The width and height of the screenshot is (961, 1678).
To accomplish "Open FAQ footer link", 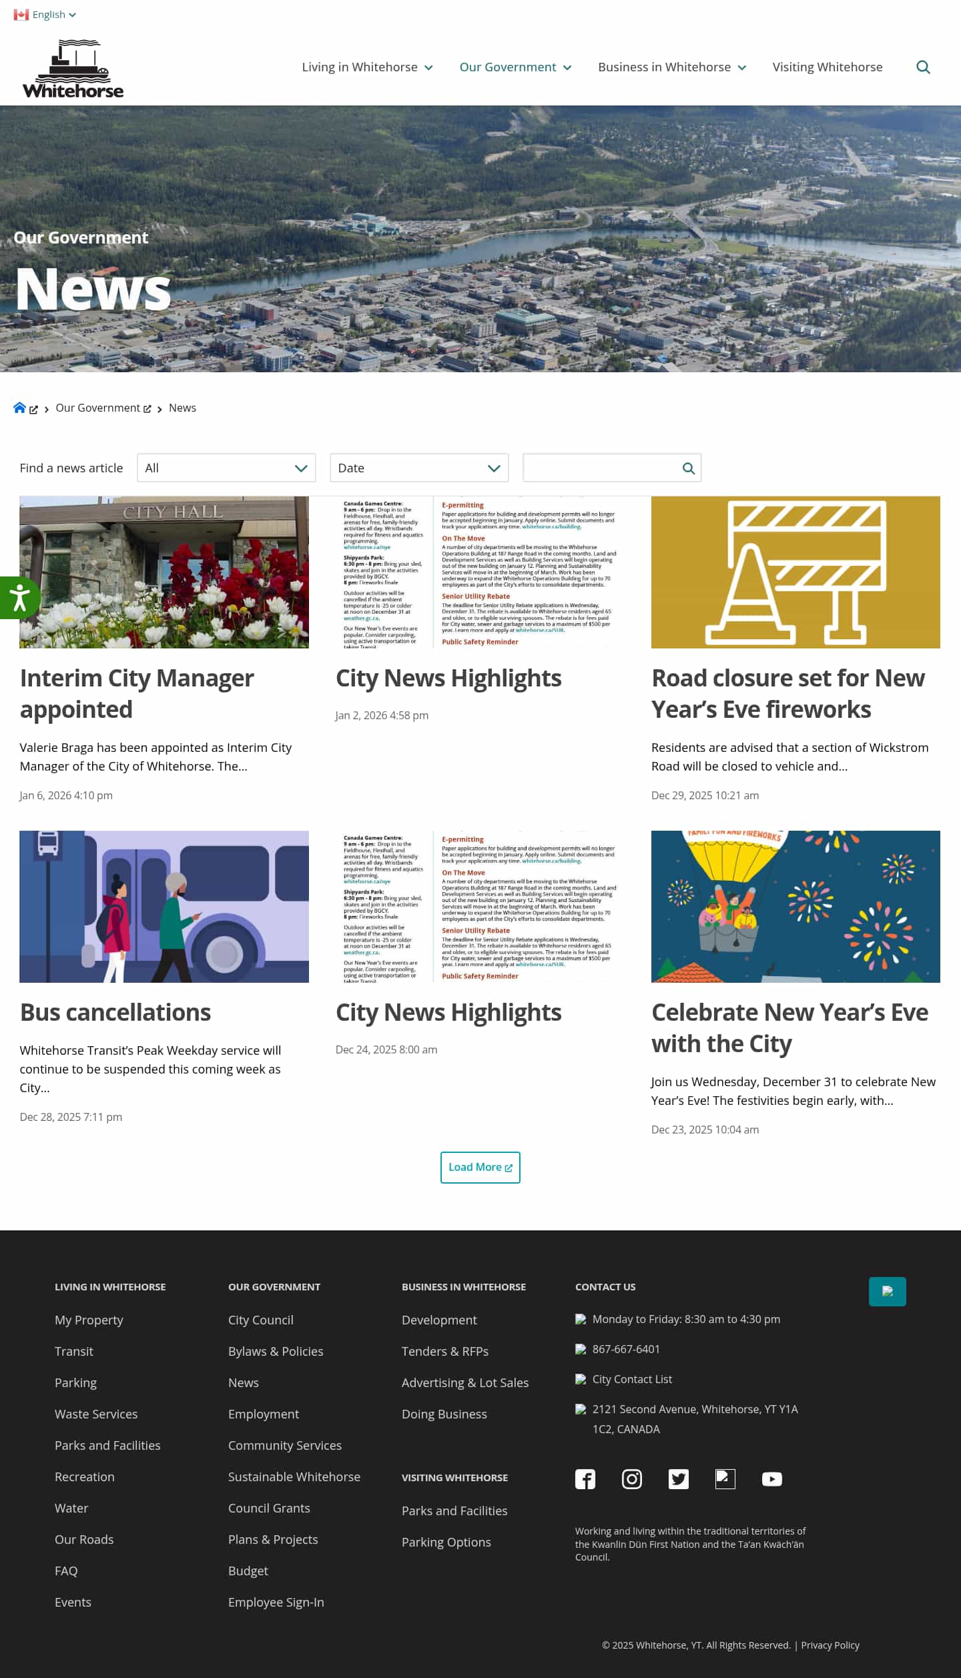I will point(66,1571).
